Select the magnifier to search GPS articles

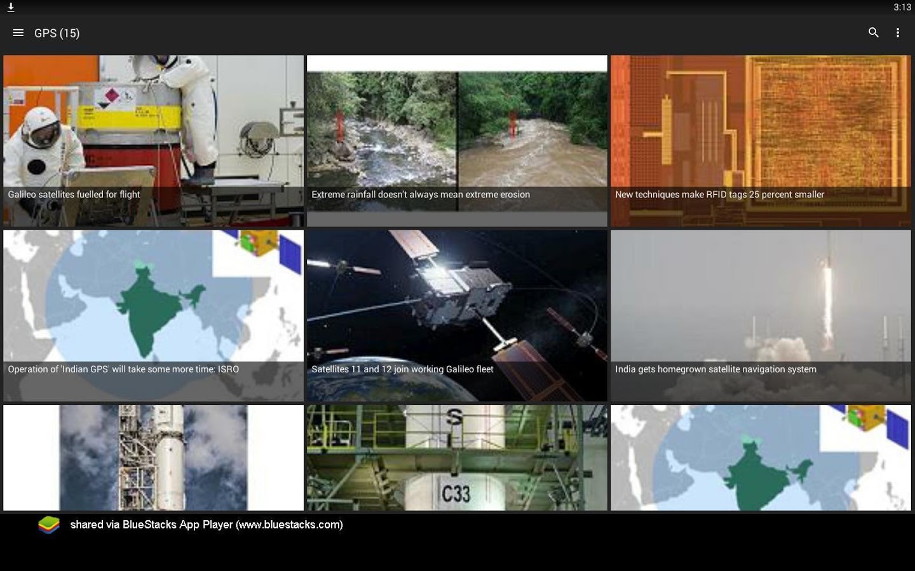click(x=873, y=32)
